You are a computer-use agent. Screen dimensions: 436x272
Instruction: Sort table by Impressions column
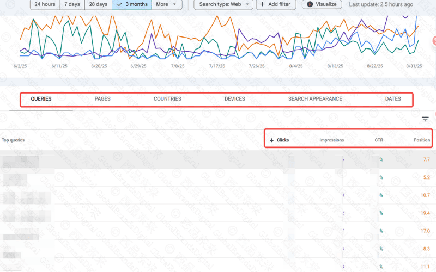tap(331, 140)
